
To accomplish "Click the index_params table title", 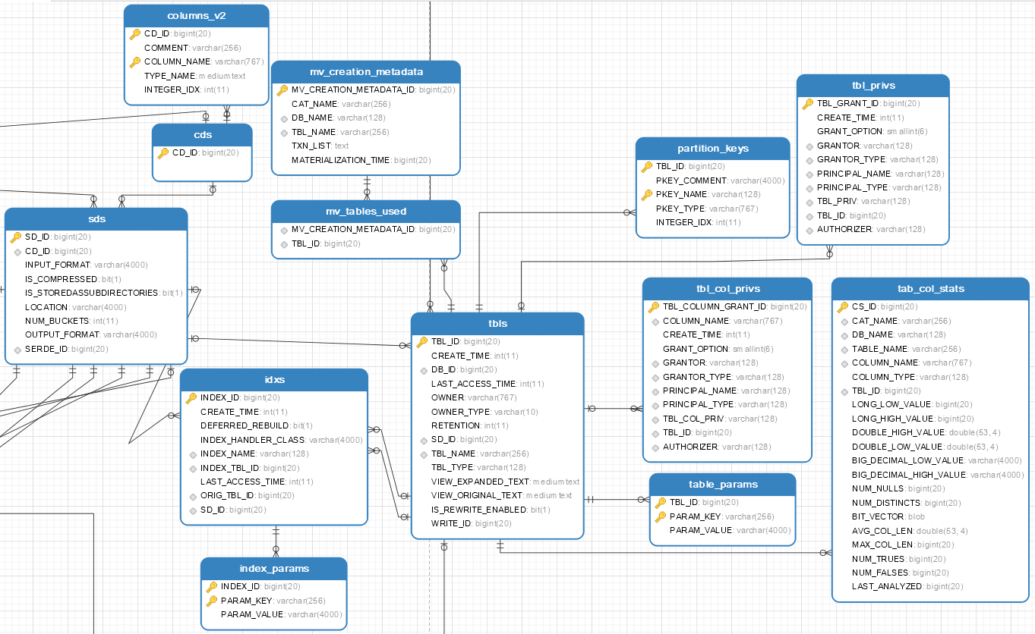I will click(273, 568).
